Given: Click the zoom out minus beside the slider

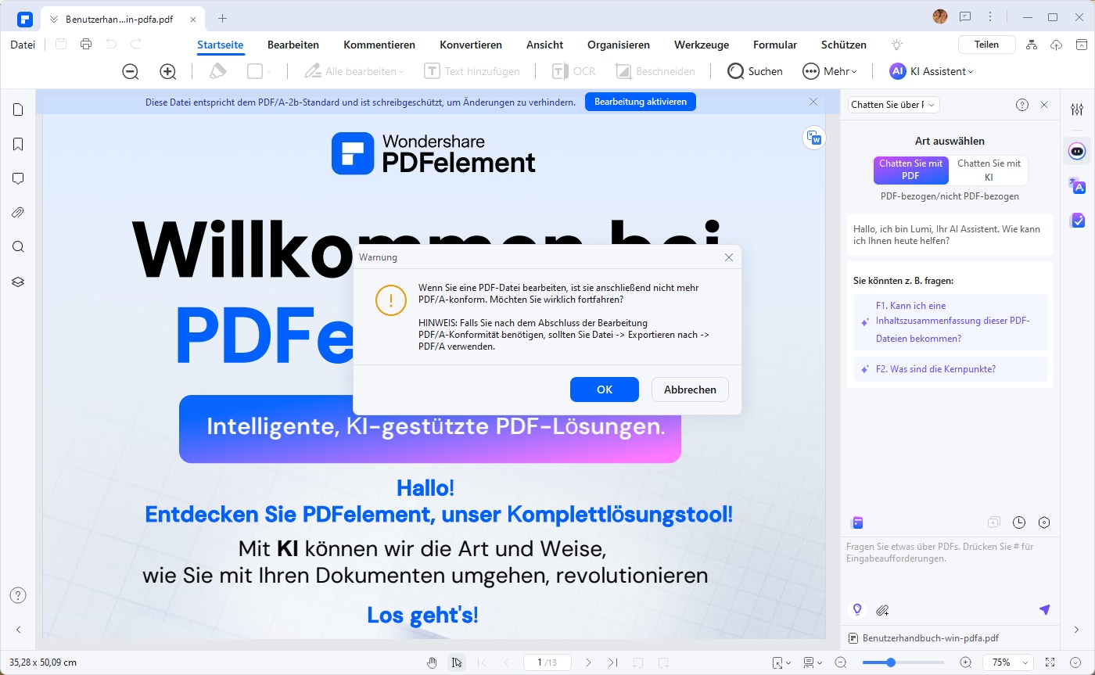Looking at the screenshot, I should click(841, 662).
